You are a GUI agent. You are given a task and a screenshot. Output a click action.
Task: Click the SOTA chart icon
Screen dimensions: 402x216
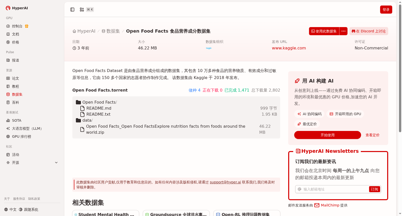8,120
